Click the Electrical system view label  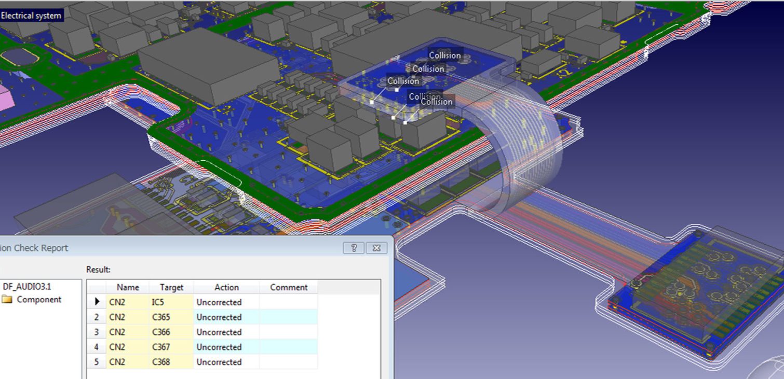click(x=31, y=16)
